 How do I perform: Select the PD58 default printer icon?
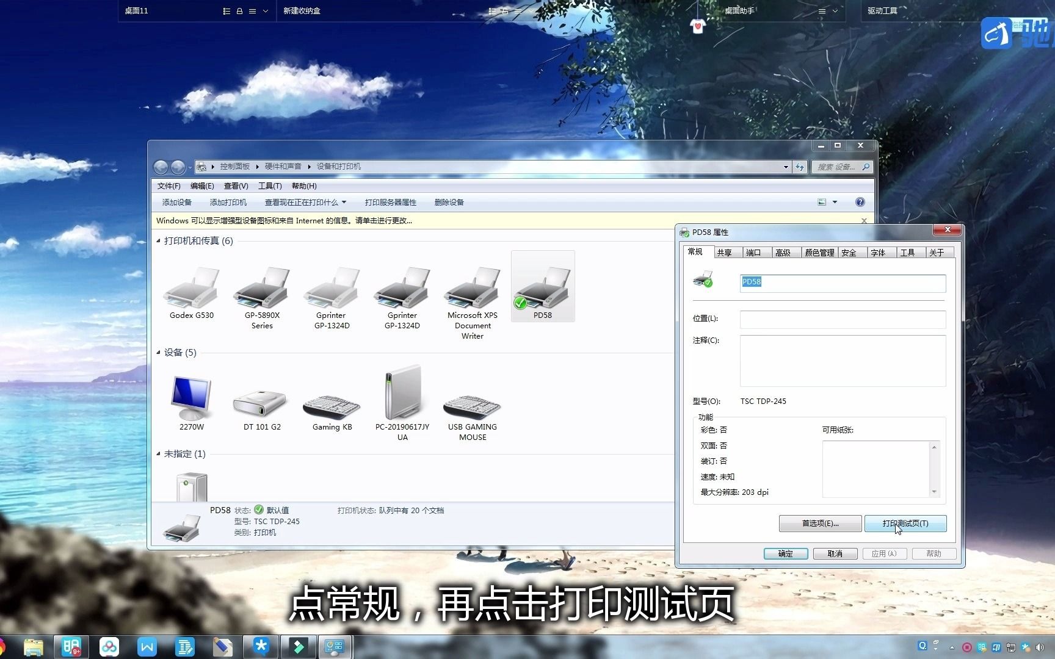[542, 287]
